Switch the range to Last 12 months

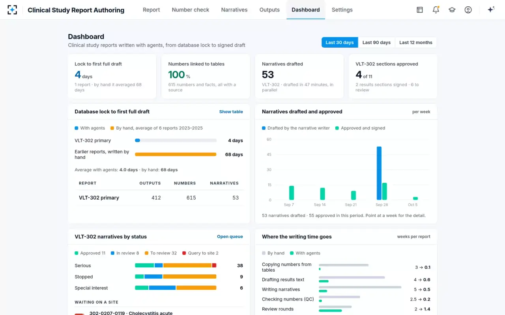[416, 43]
